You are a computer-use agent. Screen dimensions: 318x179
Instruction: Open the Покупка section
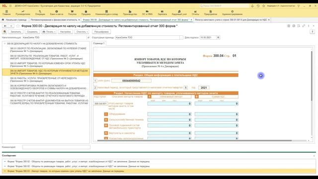coord(72,13)
